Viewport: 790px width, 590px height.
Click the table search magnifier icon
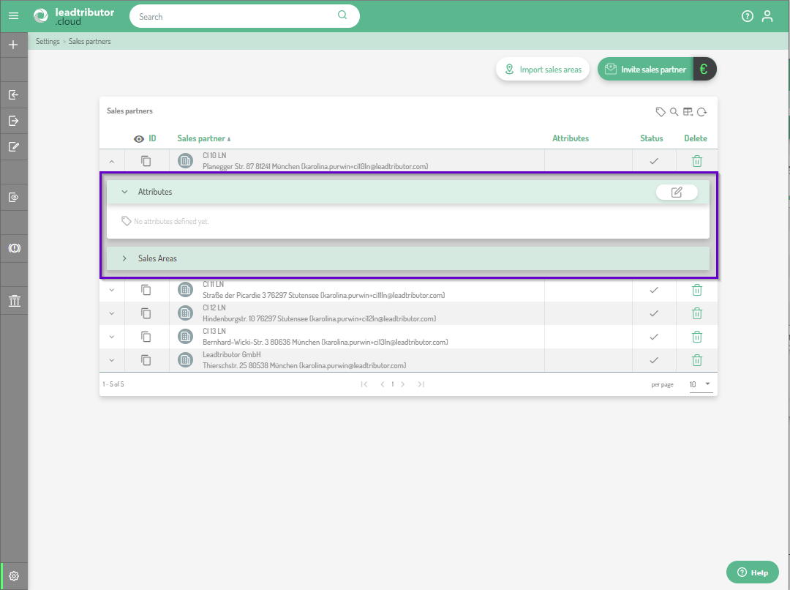click(x=674, y=112)
